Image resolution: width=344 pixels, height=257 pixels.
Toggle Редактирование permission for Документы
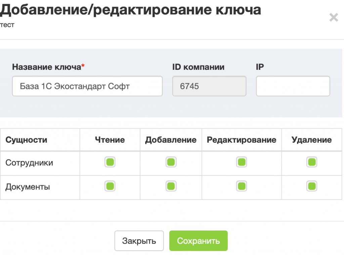tap(242, 186)
